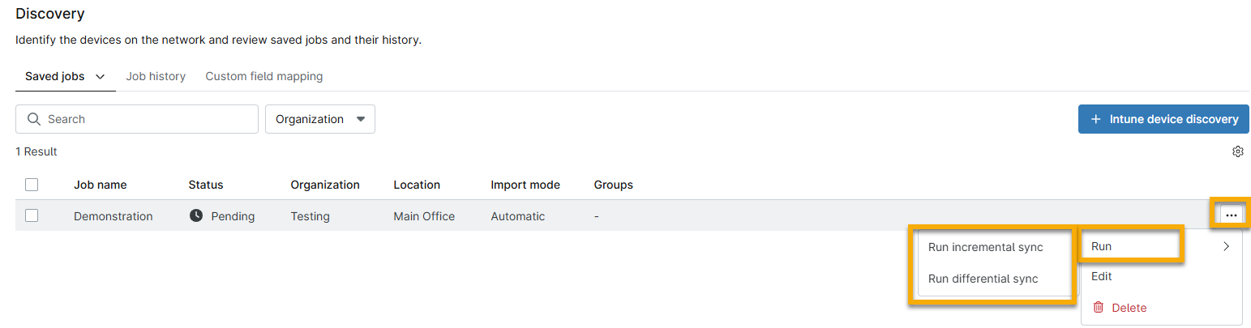Switch to the Job history tab
The width and height of the screenshot is (1251, 328).
pos(156,76)
